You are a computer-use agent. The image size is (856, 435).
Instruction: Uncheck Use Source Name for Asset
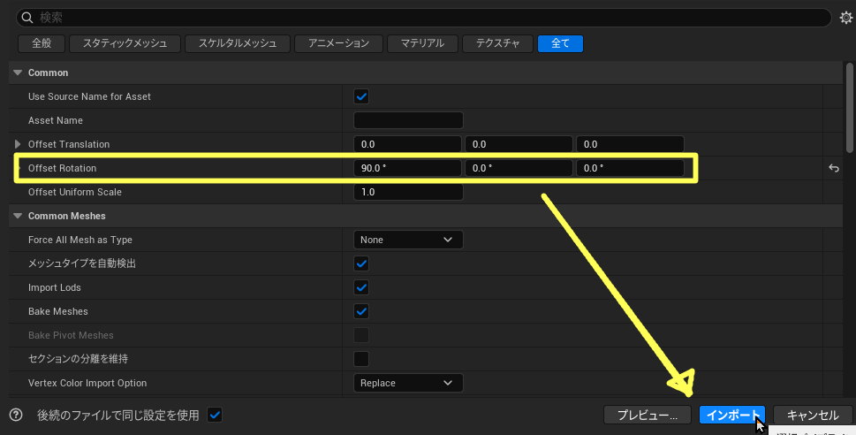[x=361, y=96]
